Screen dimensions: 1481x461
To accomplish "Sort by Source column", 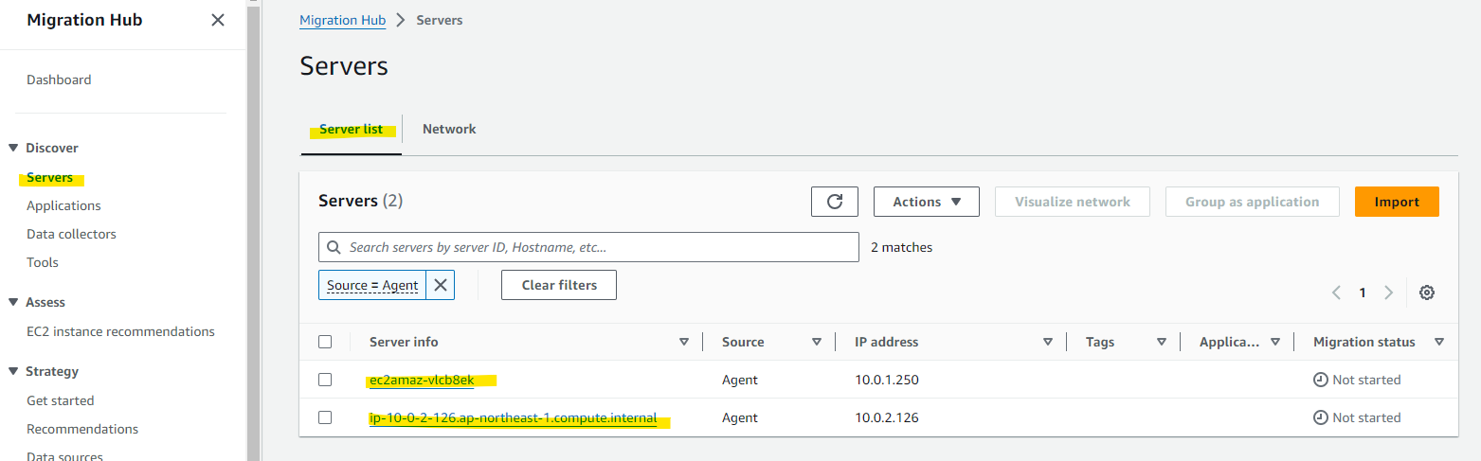I will coord(817,342).
